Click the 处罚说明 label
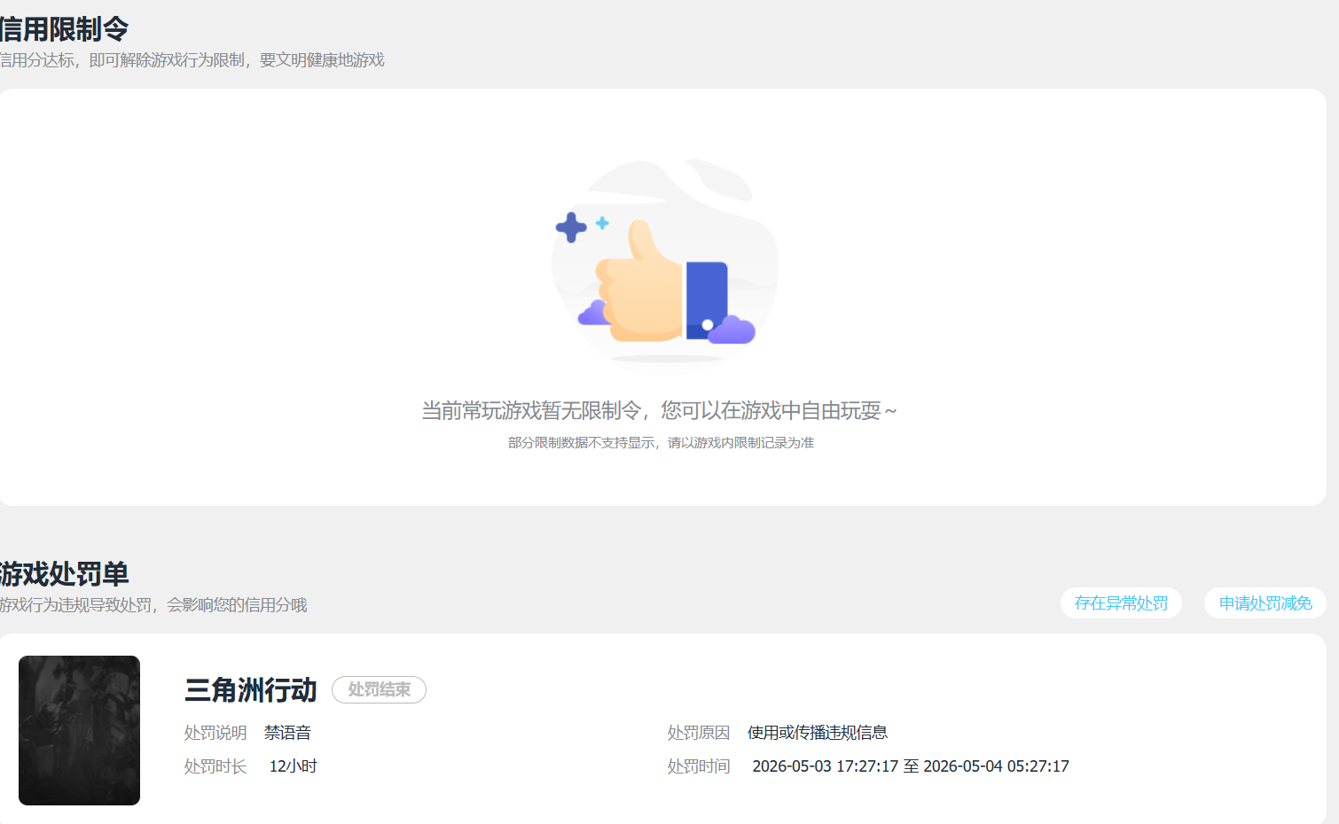1339x824 pixels. (x=215, y=733)
